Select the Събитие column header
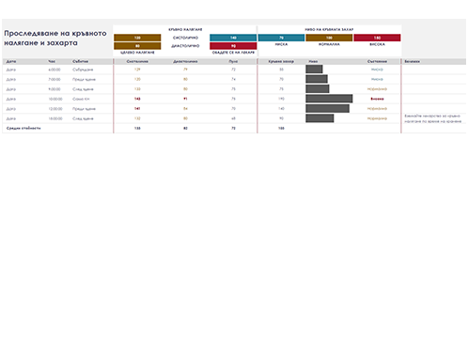The image size is (468, 359). (80, 61)
